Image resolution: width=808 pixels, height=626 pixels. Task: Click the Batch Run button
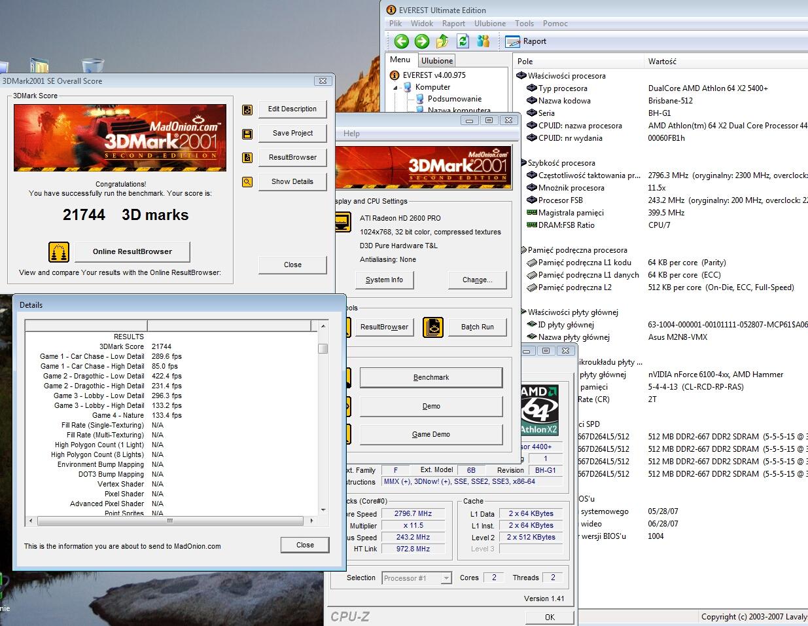coord(478,327)
